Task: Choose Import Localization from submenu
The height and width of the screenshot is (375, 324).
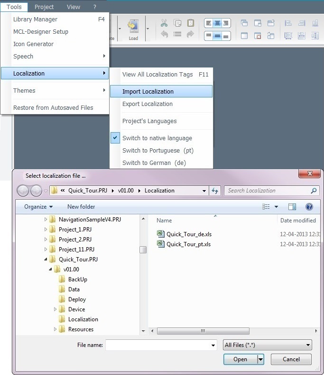Action: tap(148, 92)
